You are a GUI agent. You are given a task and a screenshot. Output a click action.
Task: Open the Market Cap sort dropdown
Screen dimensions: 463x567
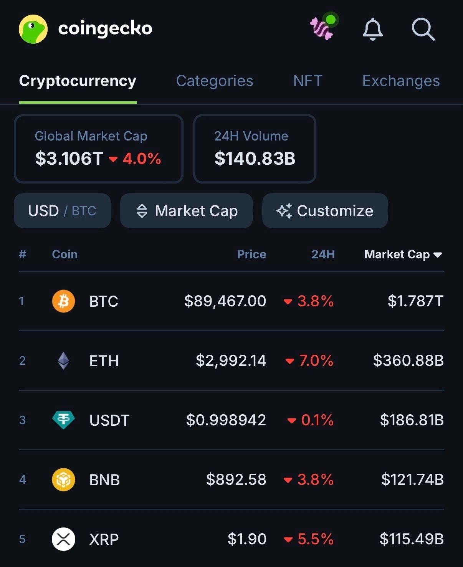tap(187, 211)
